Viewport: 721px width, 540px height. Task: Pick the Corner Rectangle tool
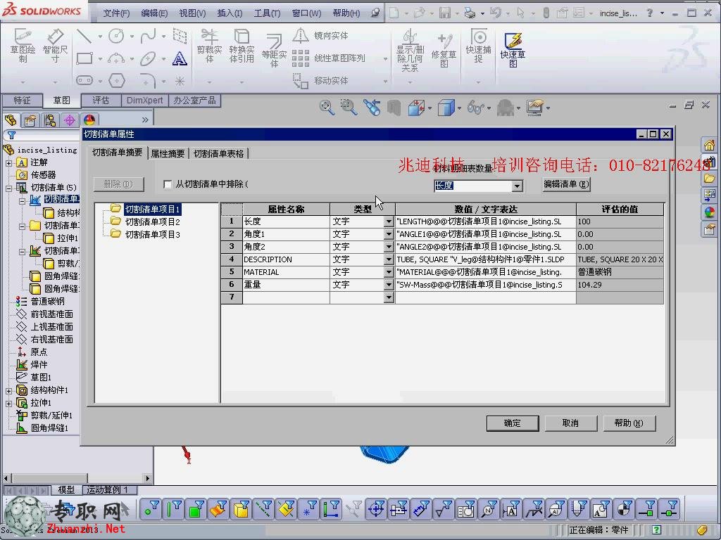[84, 58]
